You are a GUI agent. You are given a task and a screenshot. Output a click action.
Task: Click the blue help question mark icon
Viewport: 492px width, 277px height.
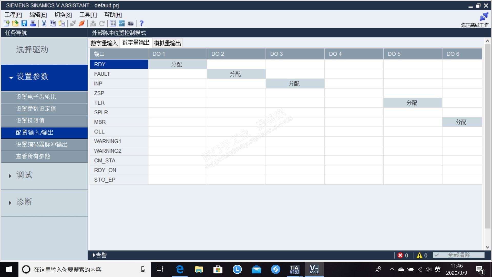coord(141,24)
